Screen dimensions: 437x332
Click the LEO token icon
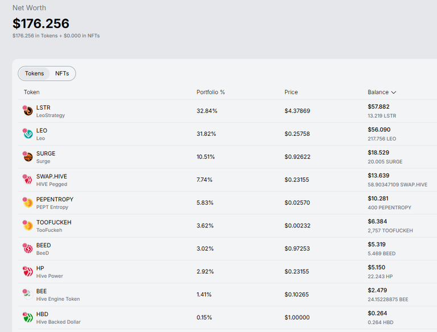[x=28, y=134]
